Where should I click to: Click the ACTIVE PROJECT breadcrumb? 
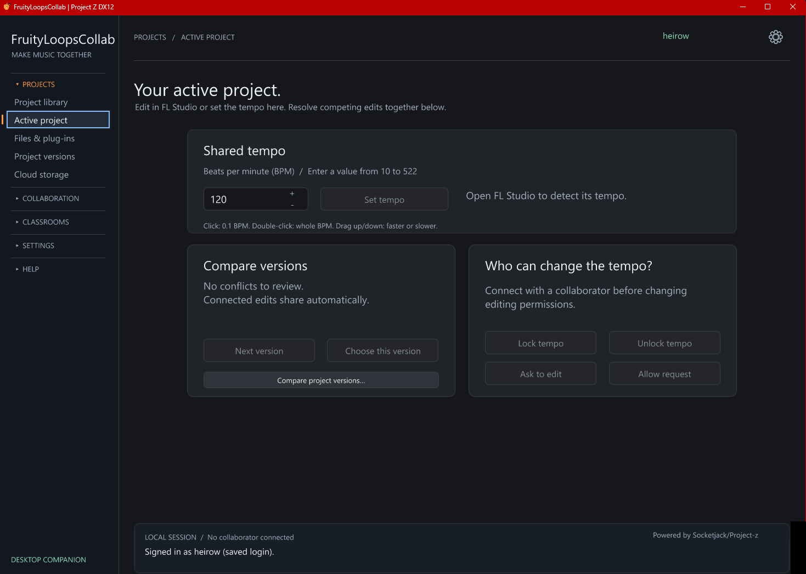pos(208,37)
